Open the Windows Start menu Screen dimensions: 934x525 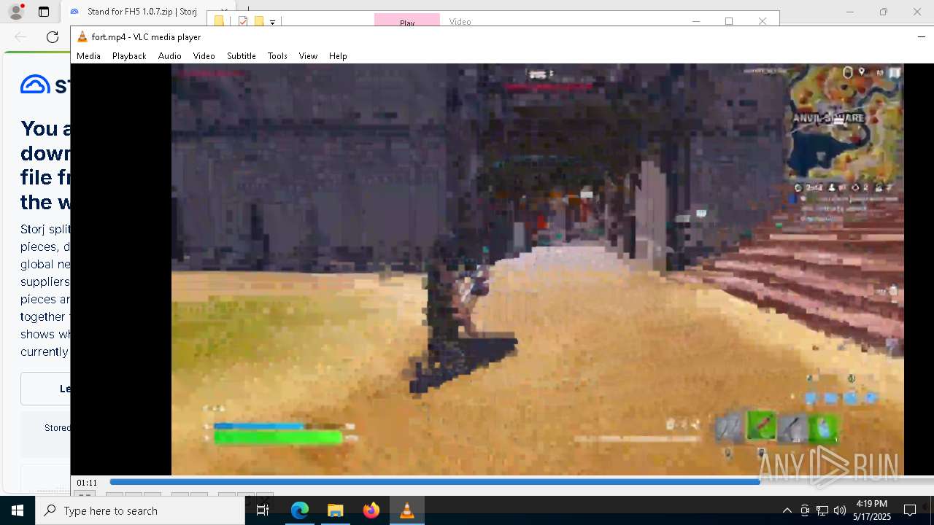pos(18,510)
